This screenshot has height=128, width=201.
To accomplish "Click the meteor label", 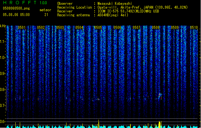I will pyautogui.click(x=45, y=10).
